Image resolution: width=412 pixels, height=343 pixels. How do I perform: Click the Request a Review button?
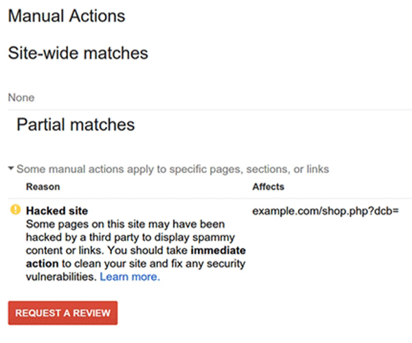coord(62,313)
